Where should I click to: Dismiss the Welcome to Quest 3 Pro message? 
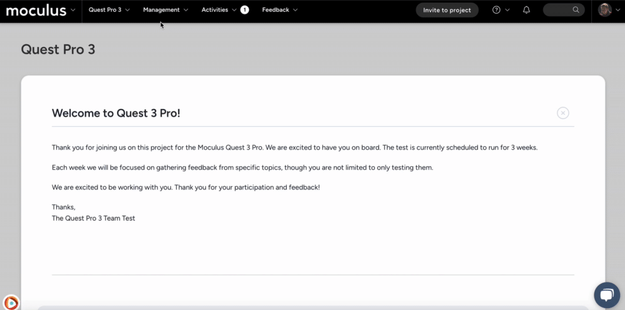pos(563,113)
